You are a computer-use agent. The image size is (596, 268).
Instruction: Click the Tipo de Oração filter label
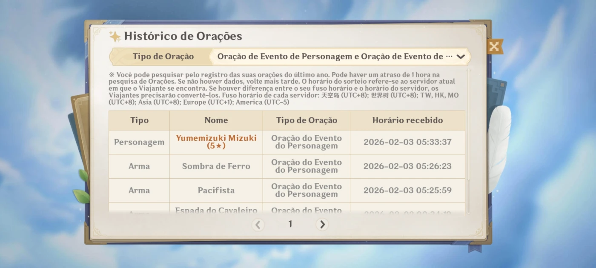(163, 57)
